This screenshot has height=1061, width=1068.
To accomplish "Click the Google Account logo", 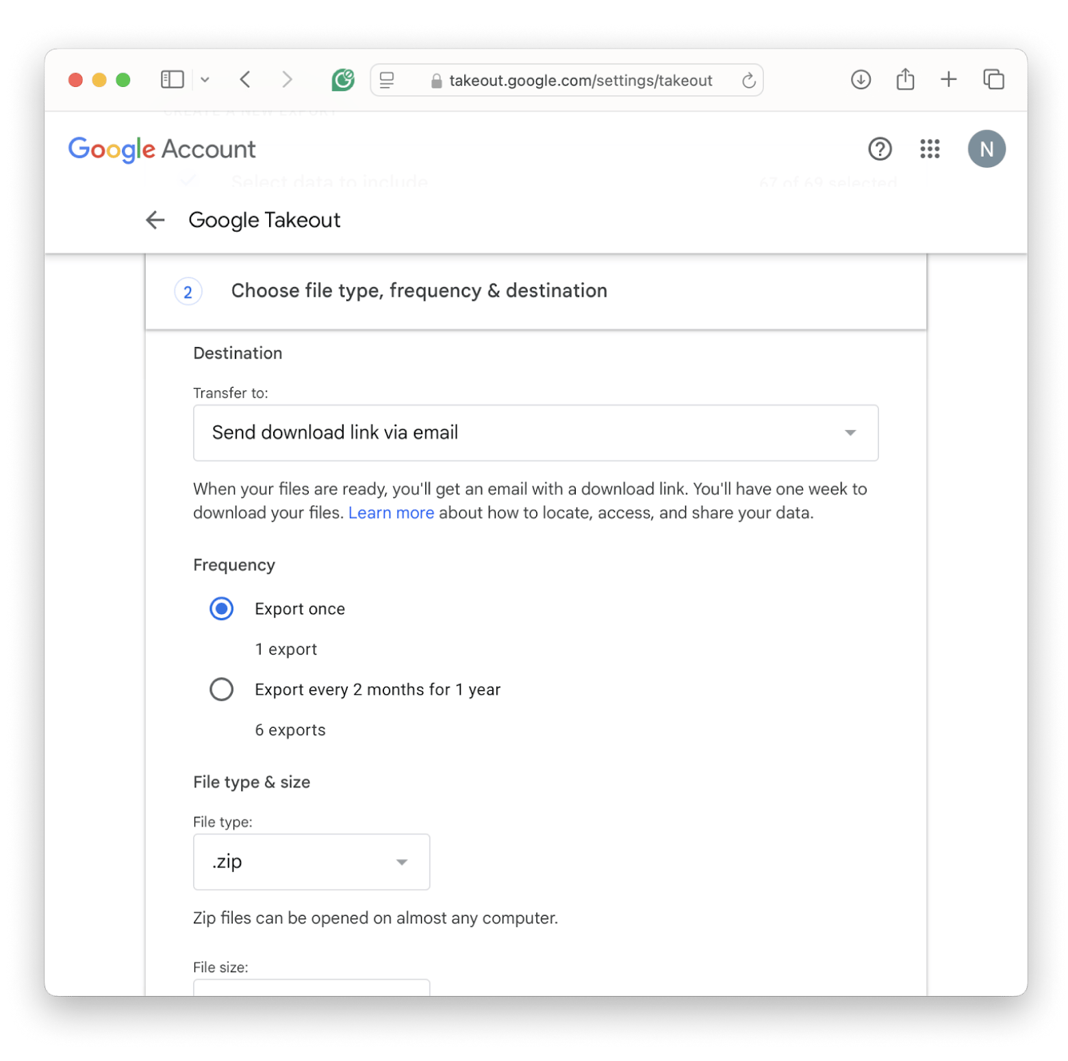I will (162, 149).
